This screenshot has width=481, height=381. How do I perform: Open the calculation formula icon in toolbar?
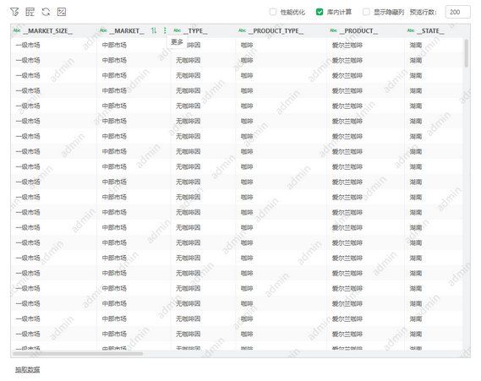62,12
